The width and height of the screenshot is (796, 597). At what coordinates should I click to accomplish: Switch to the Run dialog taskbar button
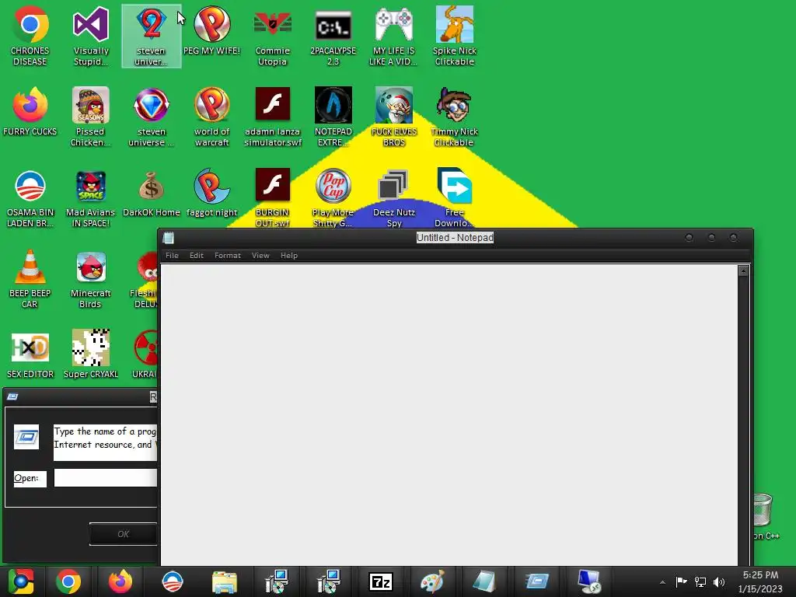tap(536, 581)
